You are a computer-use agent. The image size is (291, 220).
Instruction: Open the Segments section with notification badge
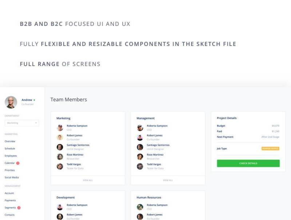coord(11,207)
